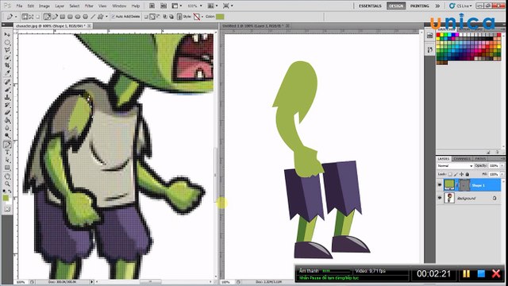This screenshot has height=286, width=508.
Task: Toggle lock transparent pixels
Action: 450,175
